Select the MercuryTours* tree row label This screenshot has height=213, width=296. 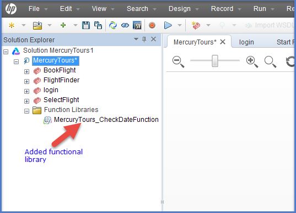55,60
